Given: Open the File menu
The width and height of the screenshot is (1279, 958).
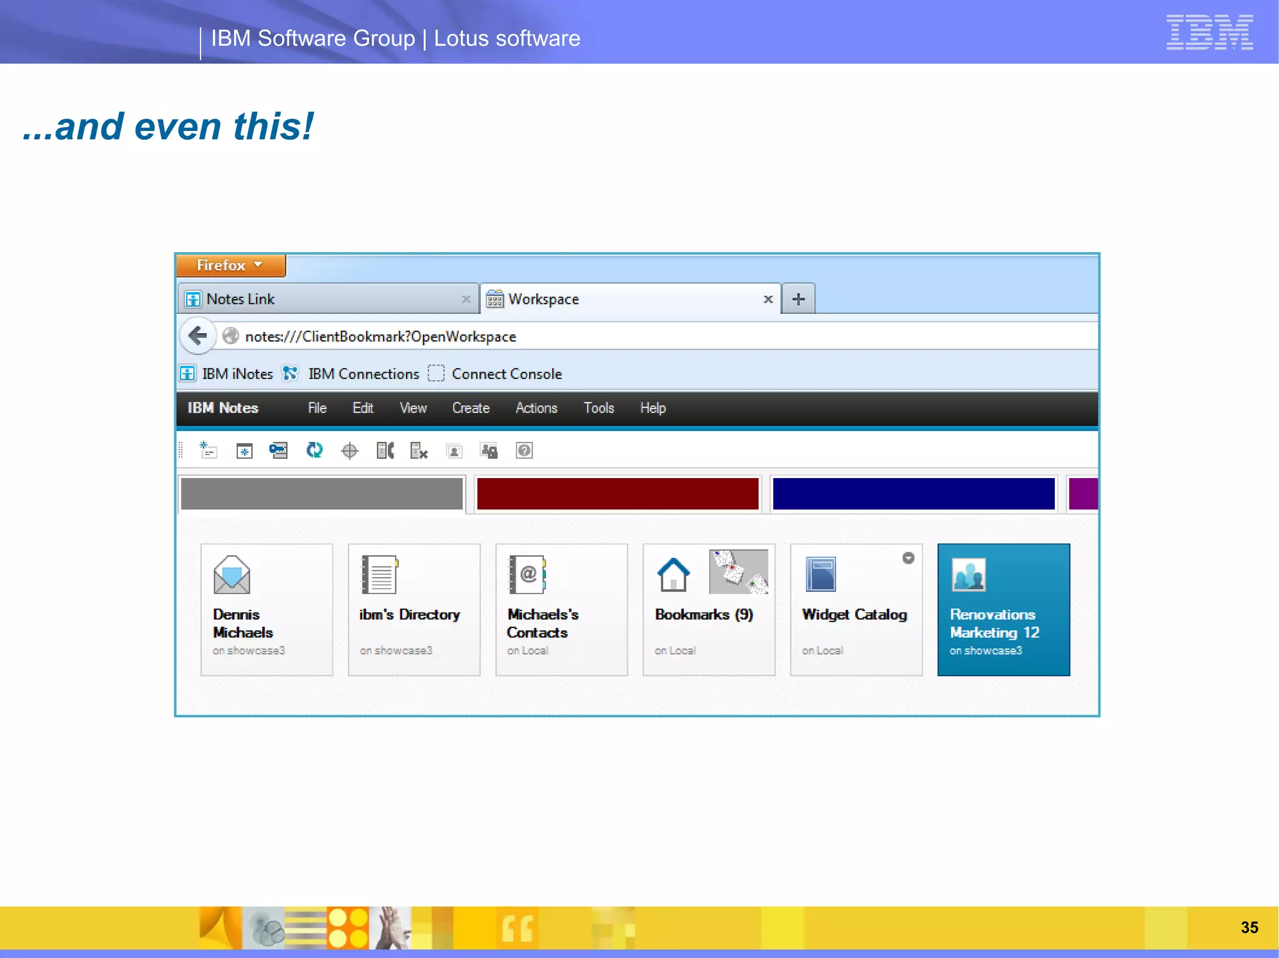Looking at the screenshot, I should (x=317, y=408).
